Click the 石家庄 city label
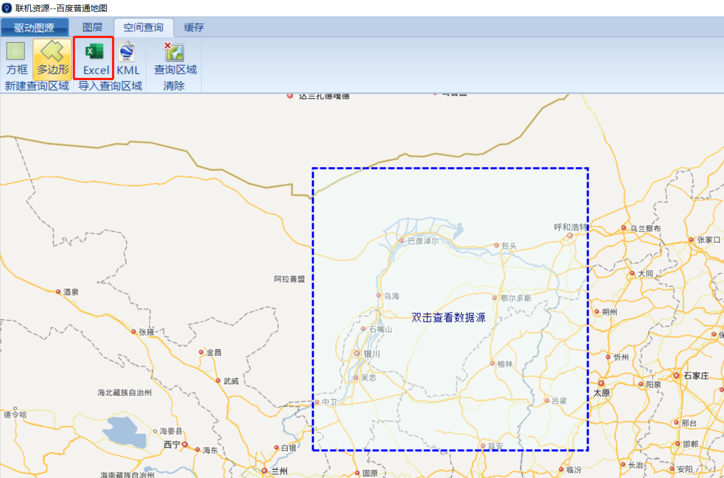Viewport: 724px width, 478px height. pyautogui.click(x=696, y=376)
